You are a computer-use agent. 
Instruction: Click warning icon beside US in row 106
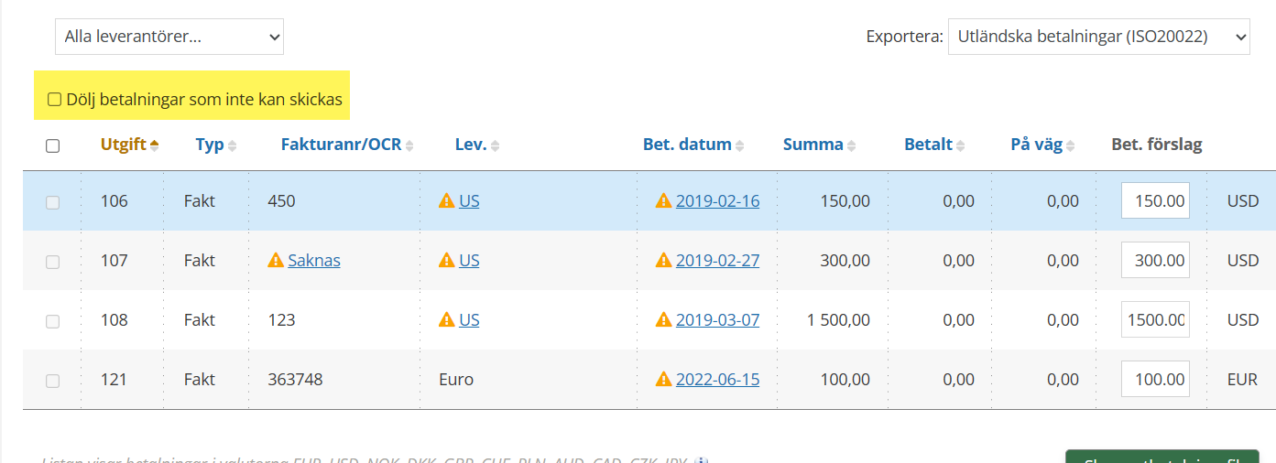click(x=447, y=201)
